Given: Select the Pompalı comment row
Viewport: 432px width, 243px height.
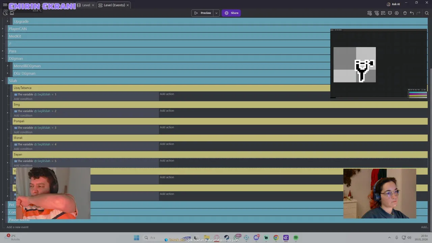Looking at the screenshot, I should (x=220, y=121).
